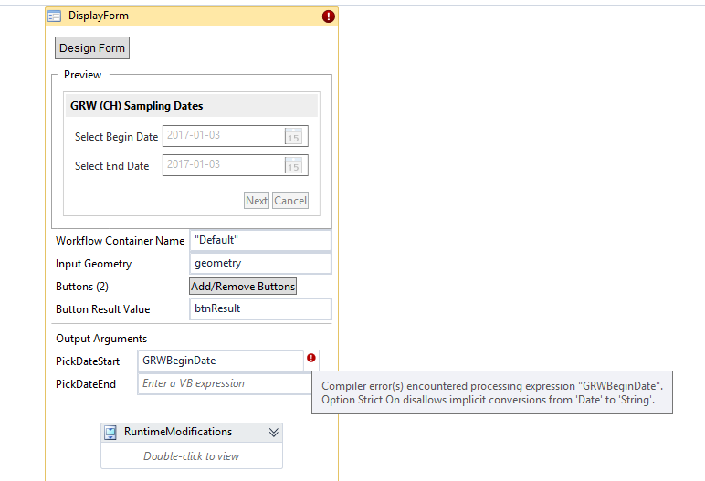Click the 'Select Begin Date' label

[x=117, y=137]
